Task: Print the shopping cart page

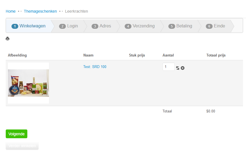Action: pyautogui.click(x=8, y=39)
